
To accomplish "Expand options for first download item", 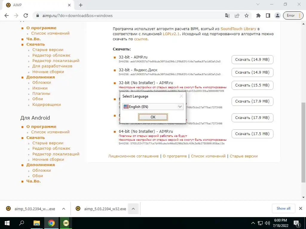I will tap(64, 209).
